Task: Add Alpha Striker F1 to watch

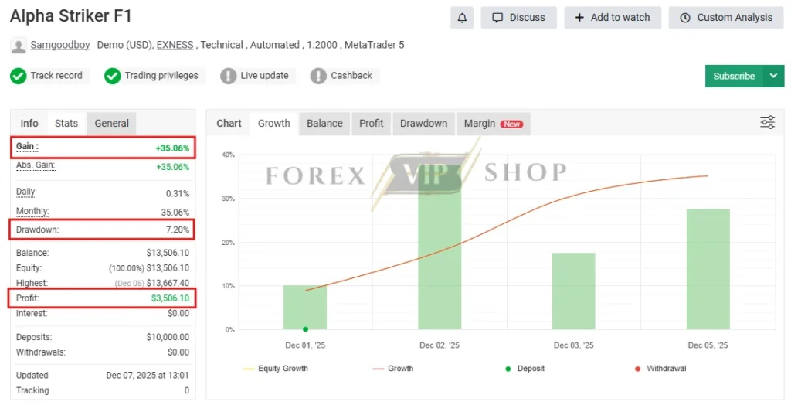Action: coord(613,18)
